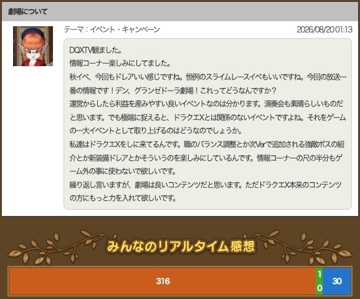Click the line beginning 運営からしたら利益を
The width and height of the screenshot is (360, 299).
(206, 104)
